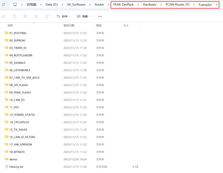The width and height of the screenshot is (223, 173).
Task: Click the This PC monitor icon
Action: [15, 4]
